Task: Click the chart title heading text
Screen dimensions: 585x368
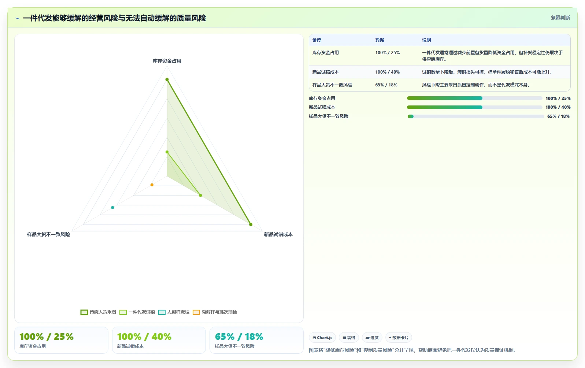Action: [x=114, y=18]
